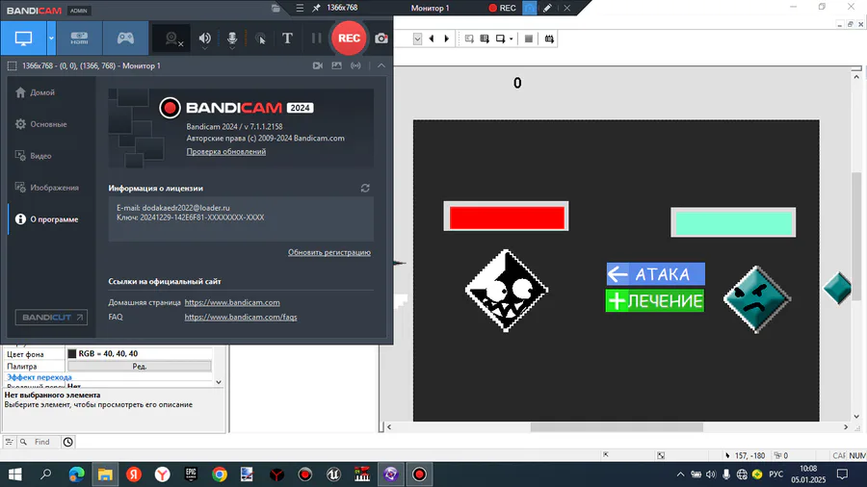
Task: Open the Основные settings tab
Action: tap(41, 124)
